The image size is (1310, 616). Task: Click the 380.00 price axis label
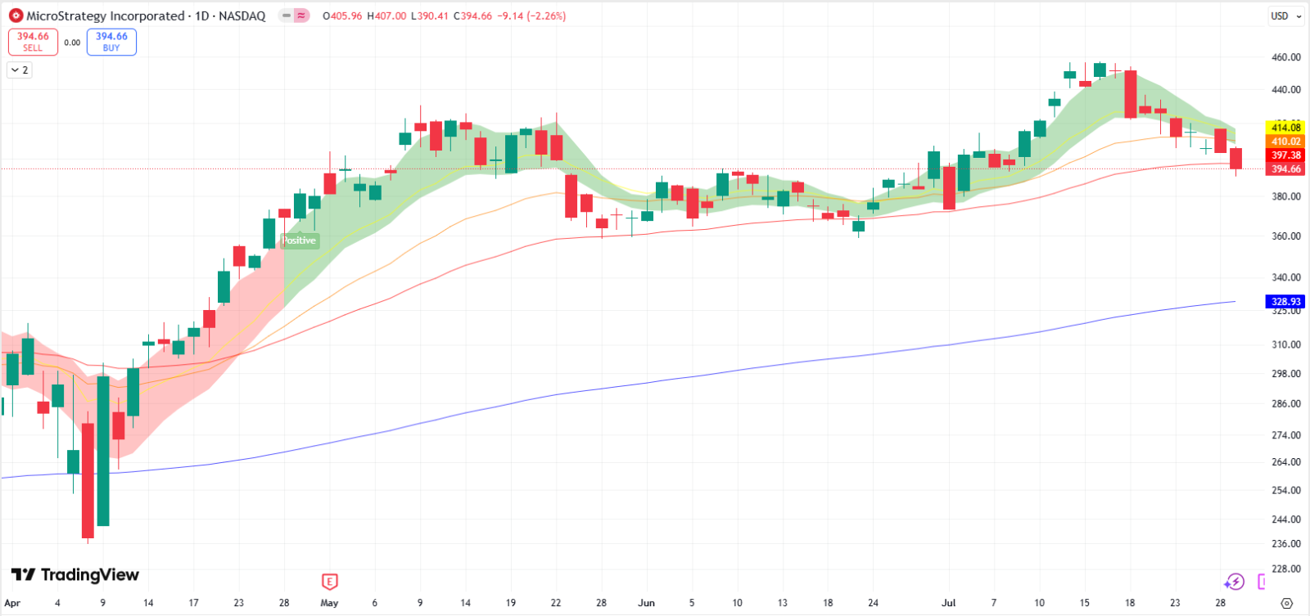tap(1285, 196)
